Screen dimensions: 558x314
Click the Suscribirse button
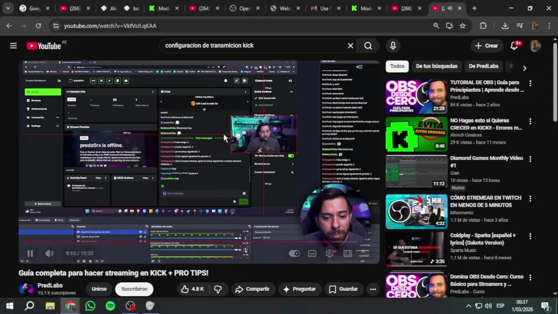(x=134, y=289)
